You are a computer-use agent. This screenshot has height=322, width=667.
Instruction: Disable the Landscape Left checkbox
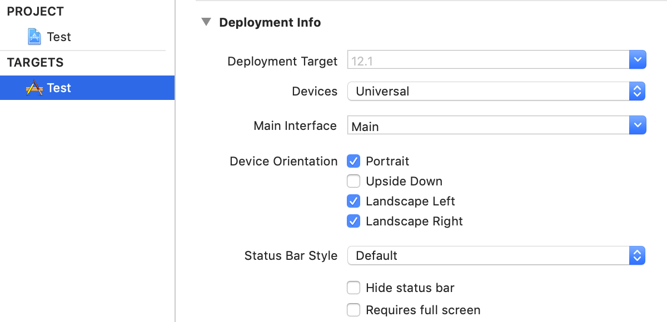tap(354, 201)
